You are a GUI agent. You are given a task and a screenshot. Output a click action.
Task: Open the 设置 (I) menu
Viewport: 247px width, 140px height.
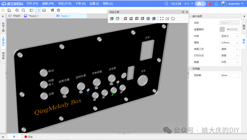[x=94, y=4]
